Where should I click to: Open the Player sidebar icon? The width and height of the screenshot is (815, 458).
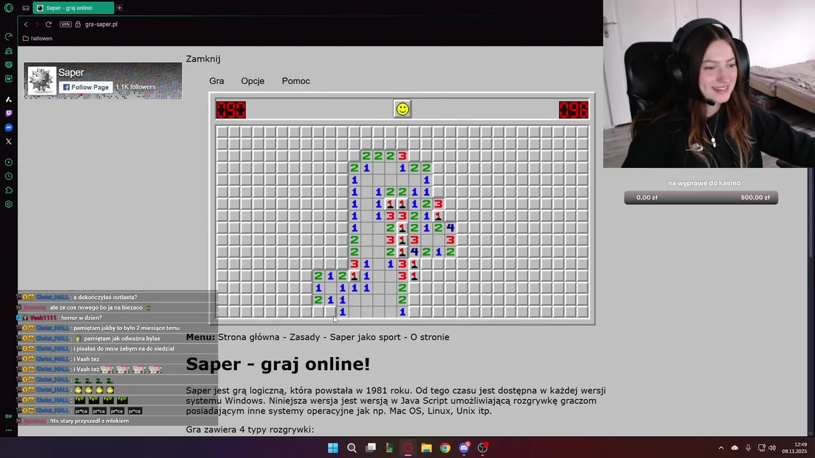[8, 162]
